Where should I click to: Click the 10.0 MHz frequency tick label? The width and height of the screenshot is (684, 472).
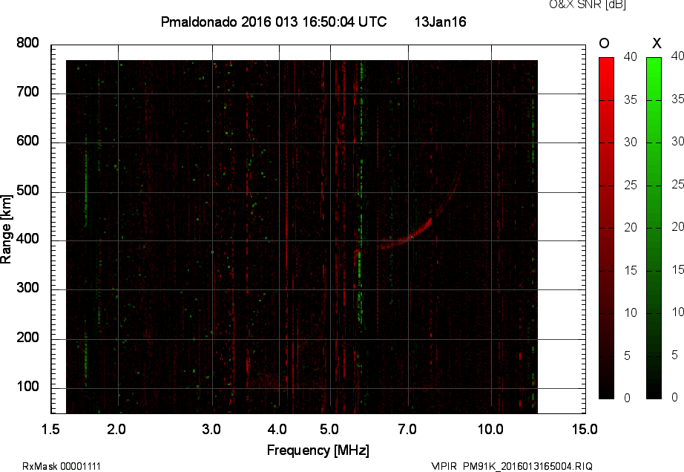pyautogui.click(x=490, y=429)
